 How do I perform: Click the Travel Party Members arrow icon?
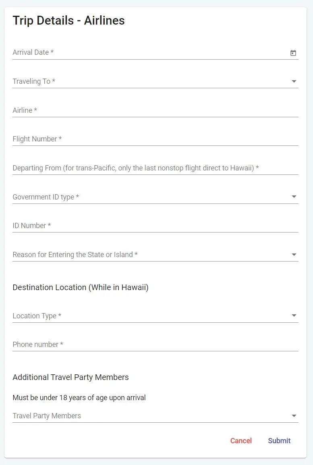[x=294, y=416]
